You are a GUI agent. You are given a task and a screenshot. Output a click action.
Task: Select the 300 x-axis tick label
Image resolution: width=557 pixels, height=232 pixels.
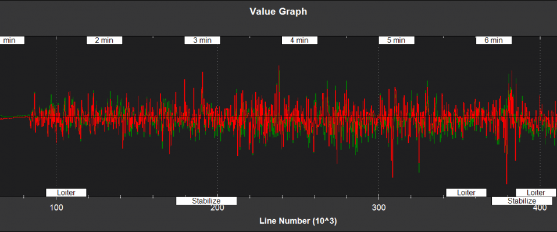coord(379,208)
